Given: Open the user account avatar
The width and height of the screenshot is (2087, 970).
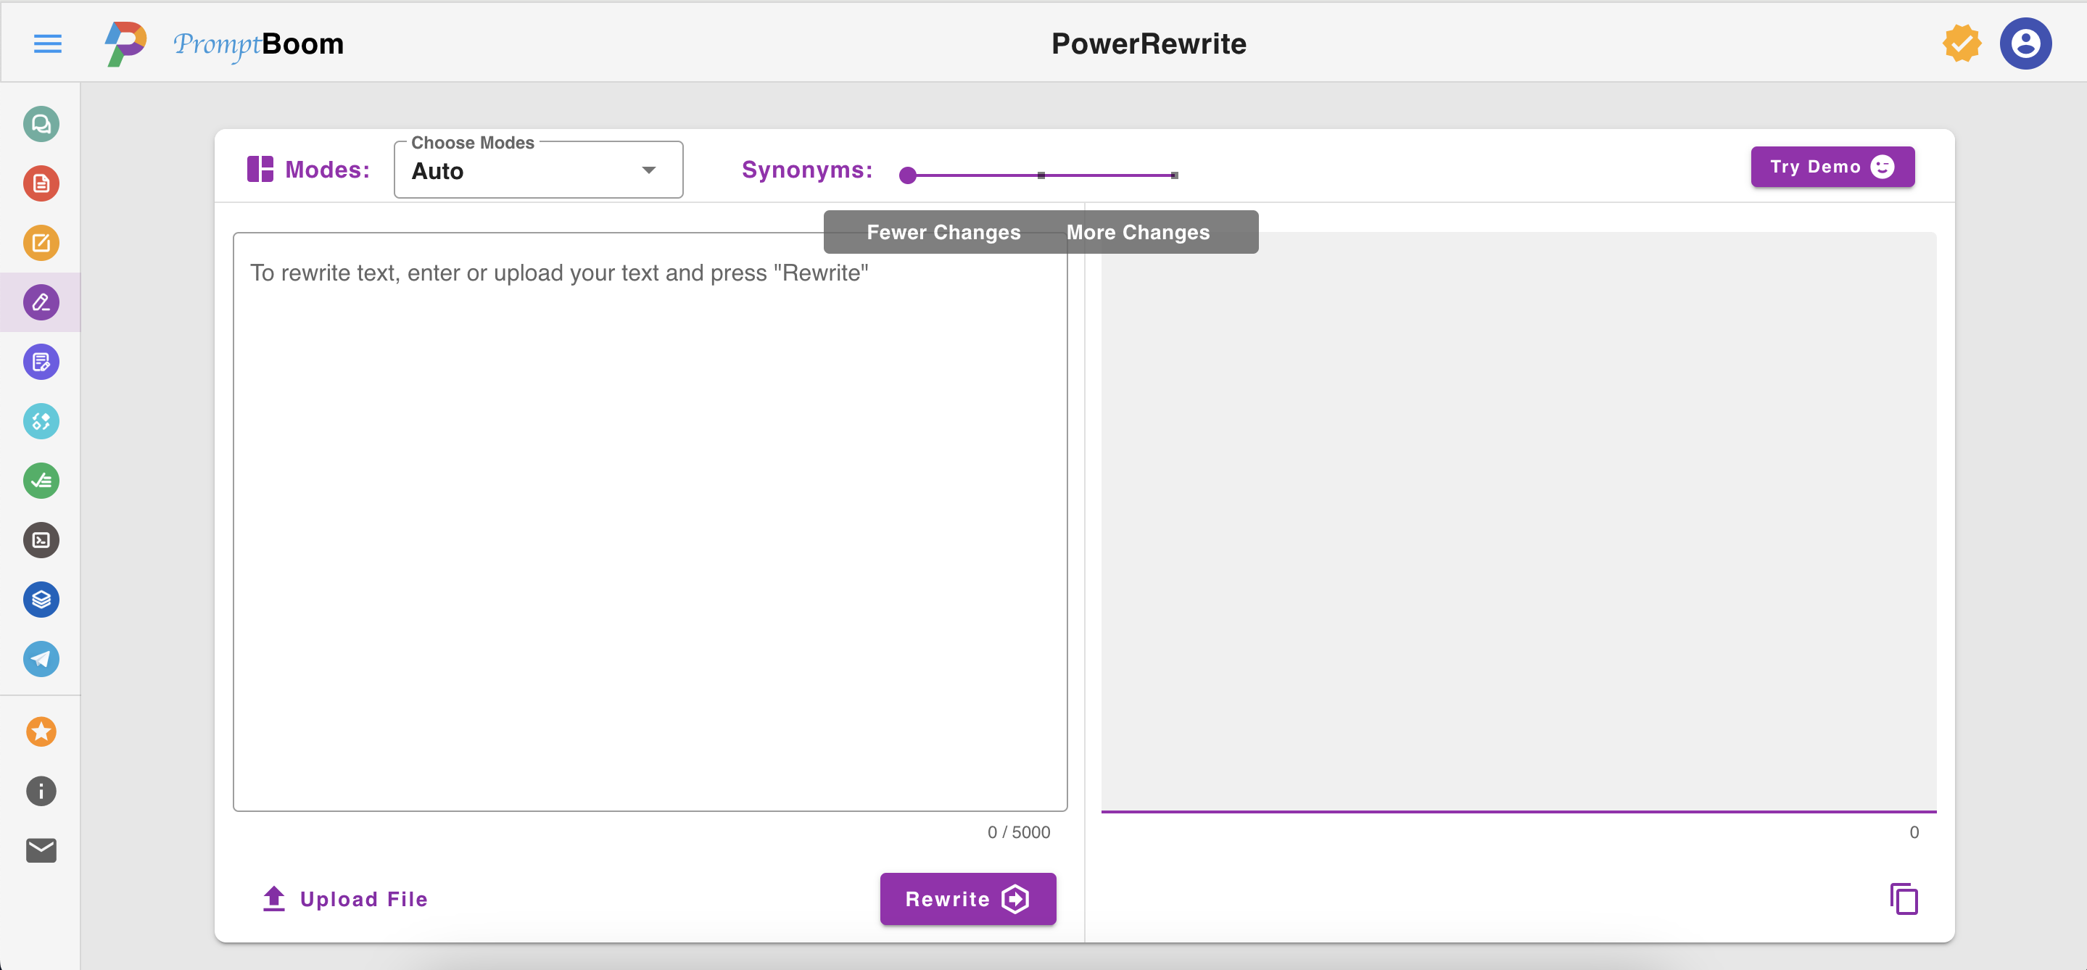Looking at the screenshot, I should (x=2025, y=43).
